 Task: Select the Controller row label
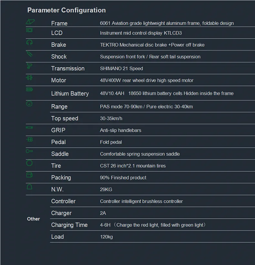click(63, 201)
